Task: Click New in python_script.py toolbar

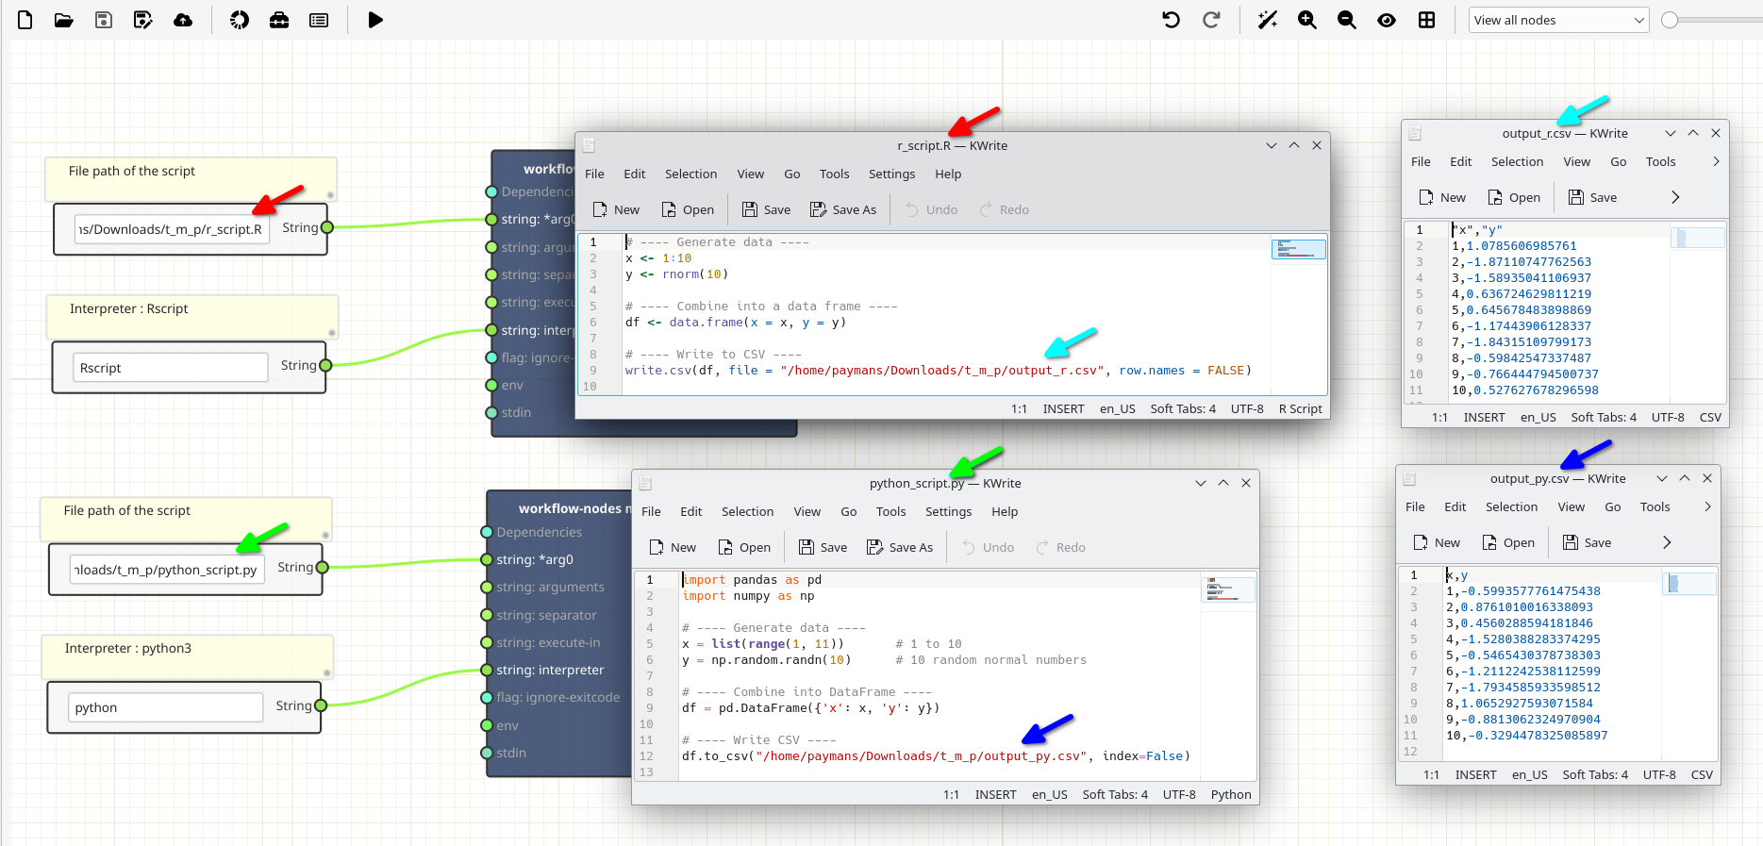Action: [673, 547]
